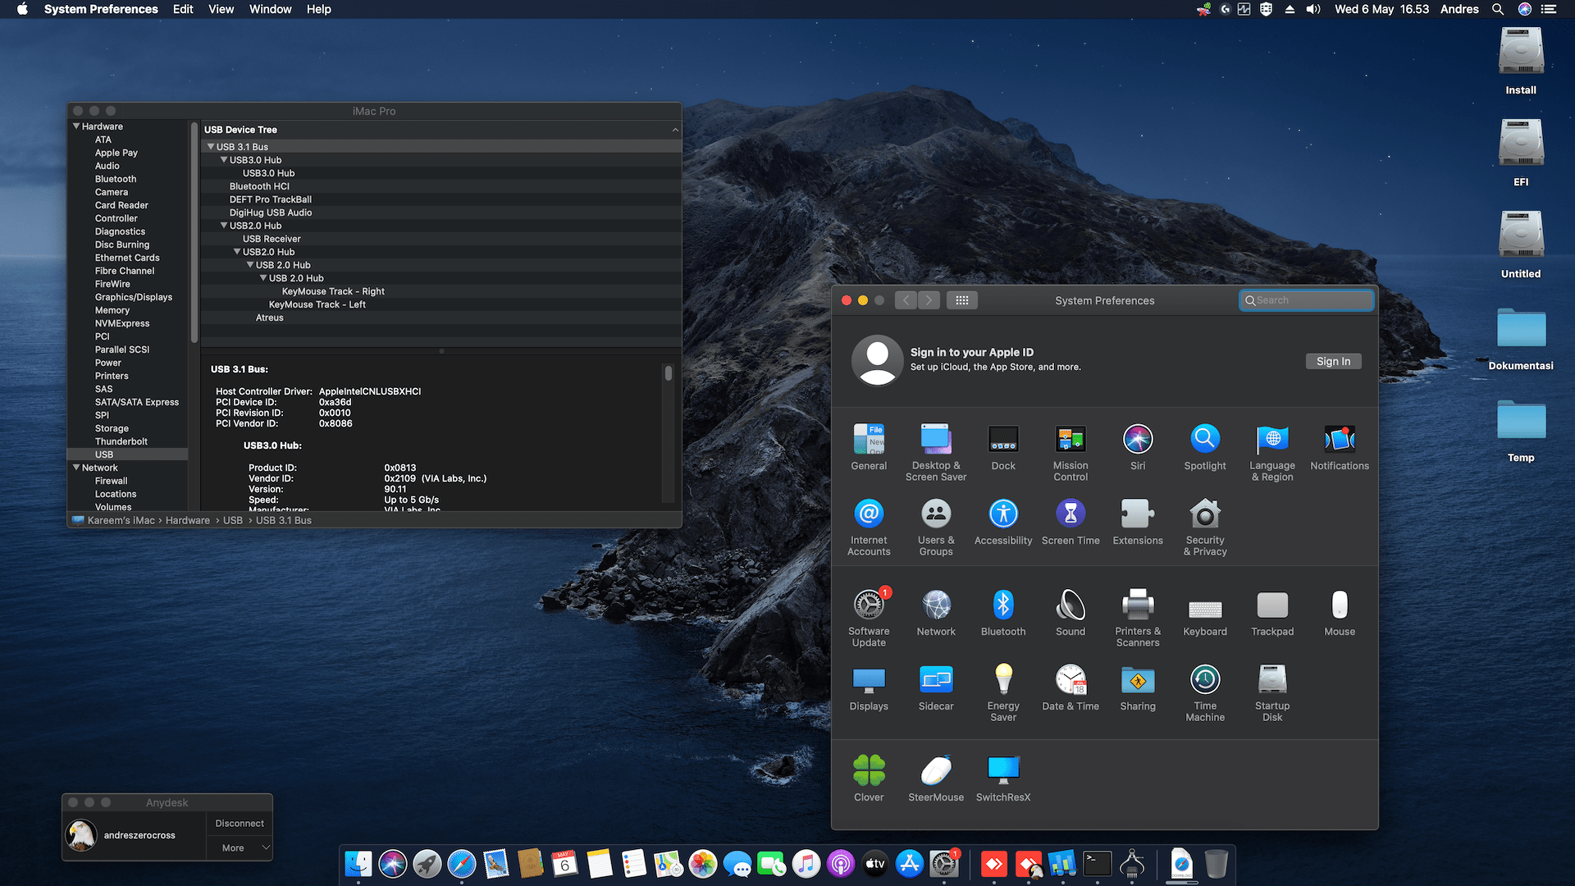Screen dimensions: 1575x886
Task: Open Security & Privacy preferences
Action: [x=1205, y=527]
